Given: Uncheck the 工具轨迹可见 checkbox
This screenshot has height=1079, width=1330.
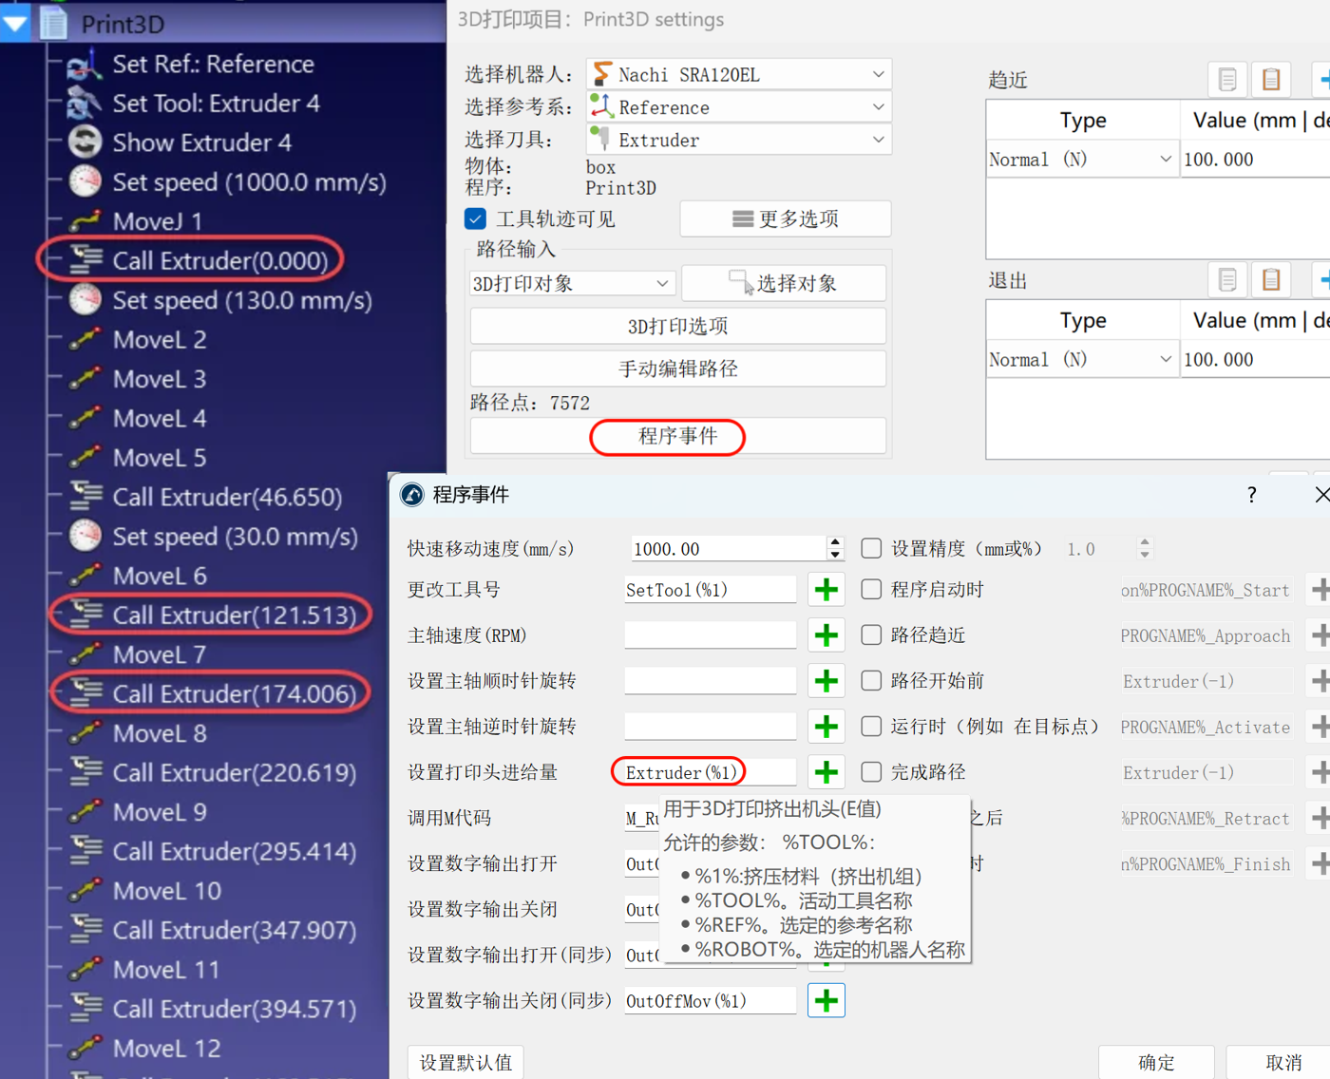Looking at the screenshot, I should (476, 219).
